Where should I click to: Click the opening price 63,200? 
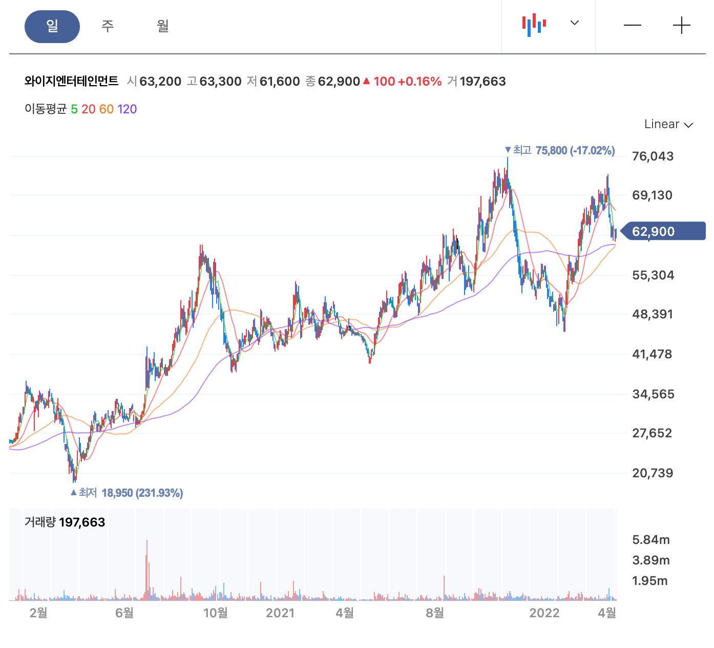(x=160, y=82)
